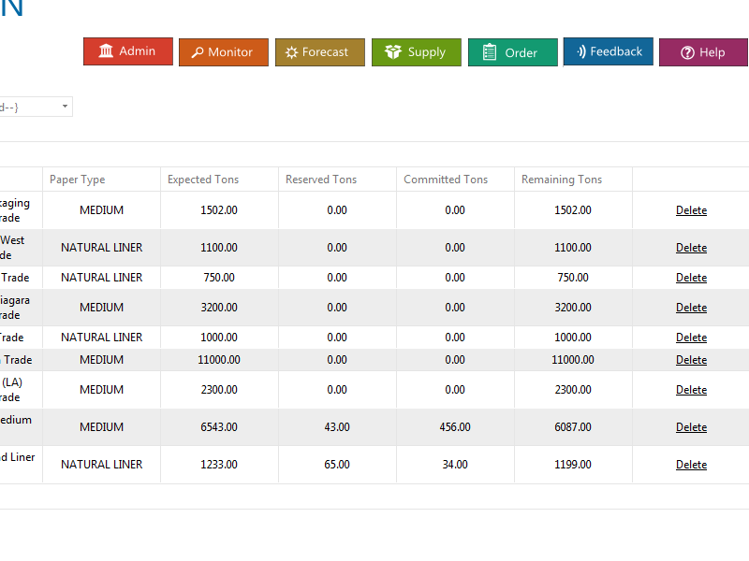Delete the row with 750.00 expected tons
749x561 pixels.
(x=691, y=278)
